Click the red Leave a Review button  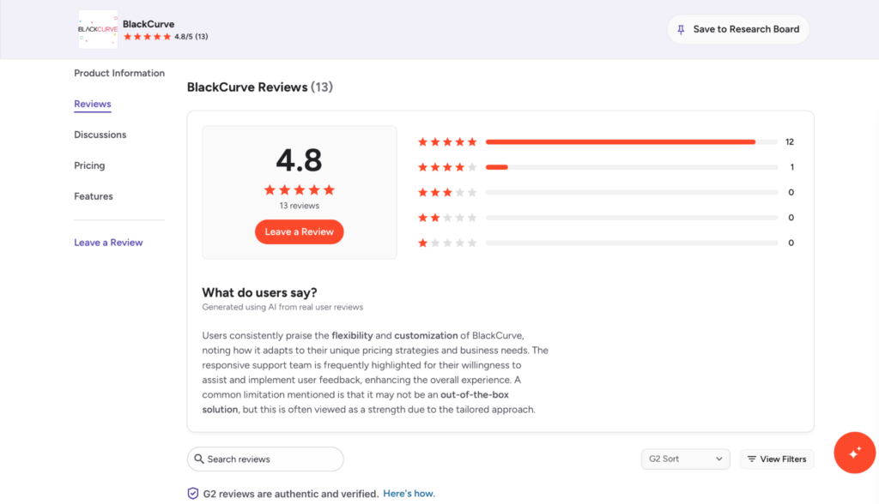300,231
